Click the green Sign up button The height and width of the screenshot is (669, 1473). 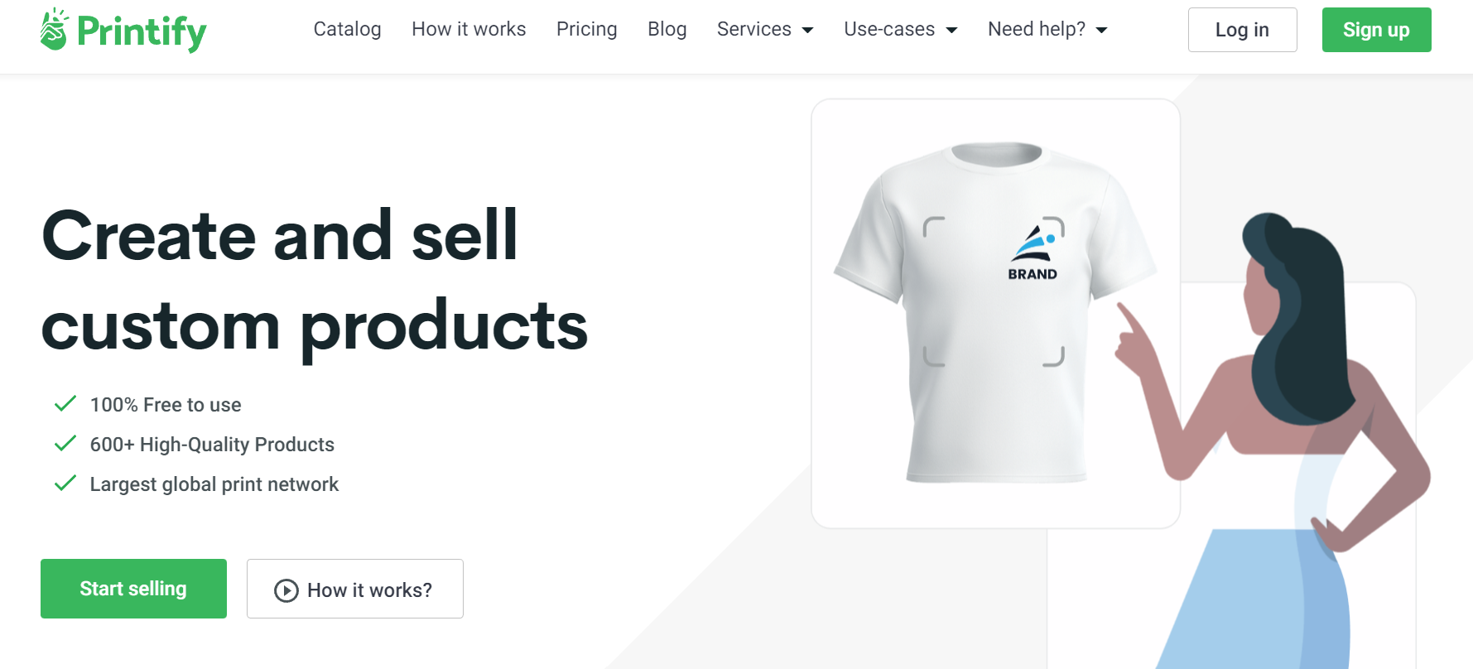pyautogui.click(x=1376, y=30)
